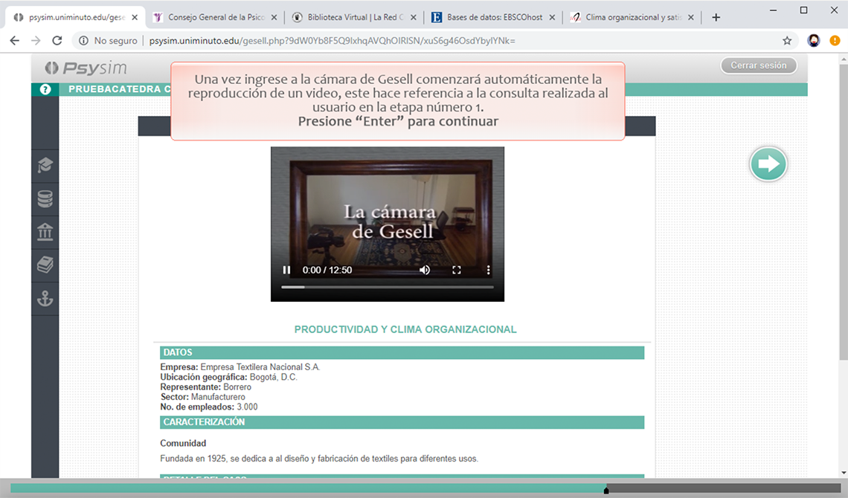The image size is (848, 498).
Task: Click the PRODUCTIVIDAD Y CLIMA ORGANIZACIONAL title
Action: 405,329
